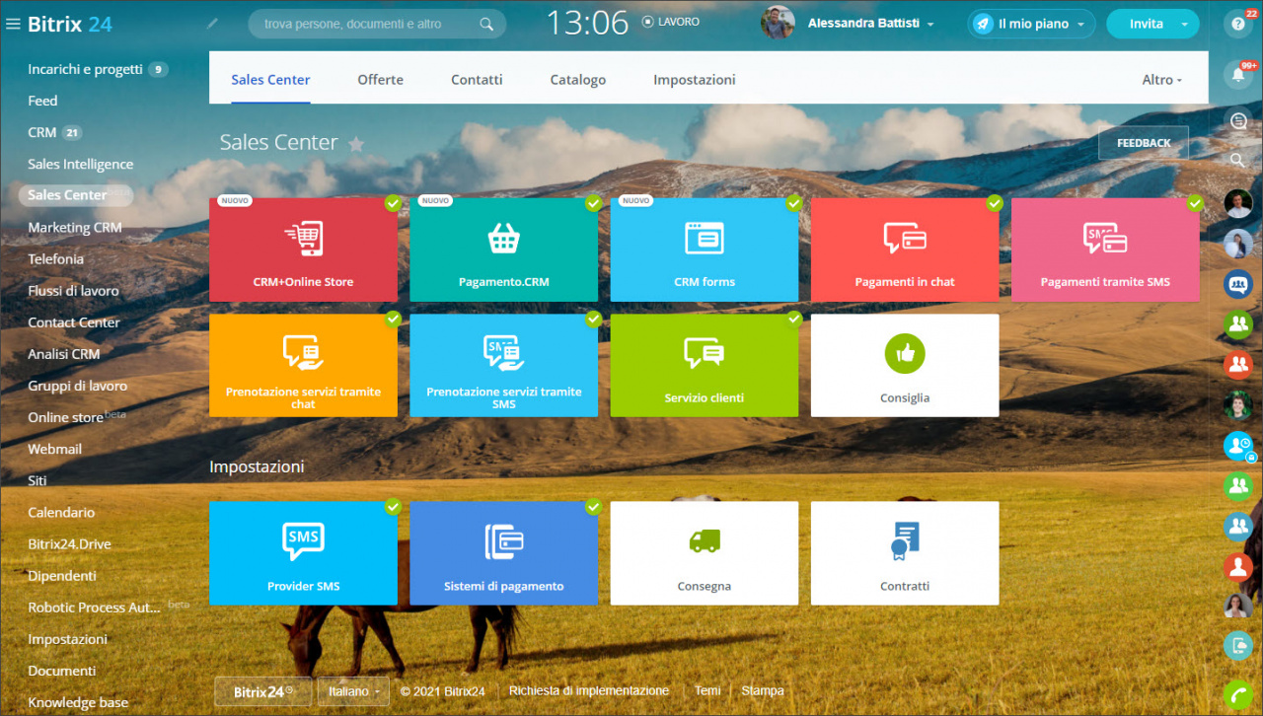Select the Sales Center tab
The width and height of the screenshot is (1263, 716).
270,80
